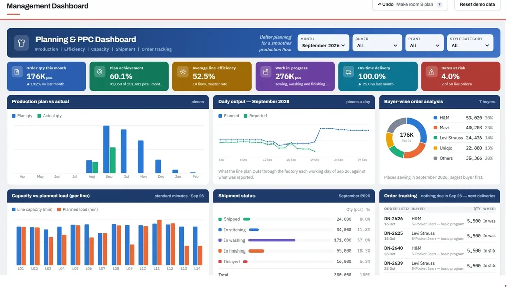Open the Plant filter dropdown
The height and width of the screenshot is (287, 507).
pyautogui.click(x=424, y=43)
